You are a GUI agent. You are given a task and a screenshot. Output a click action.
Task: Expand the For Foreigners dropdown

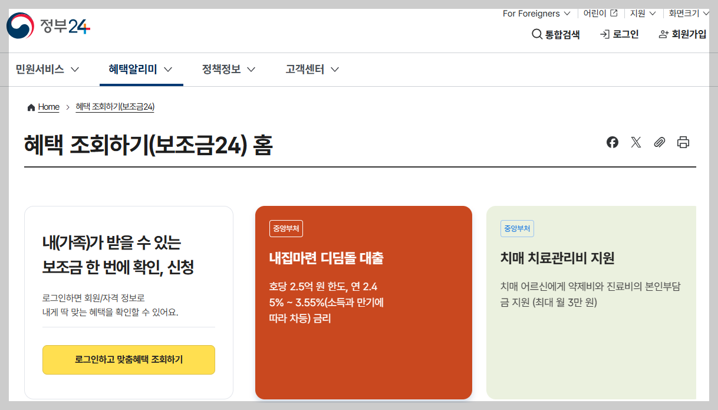tap(535, 13)
